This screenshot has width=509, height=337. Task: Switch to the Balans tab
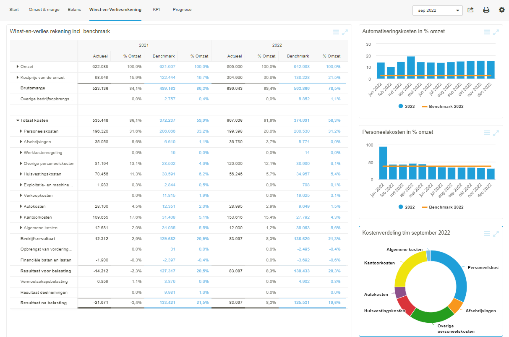tap(74, 9)
